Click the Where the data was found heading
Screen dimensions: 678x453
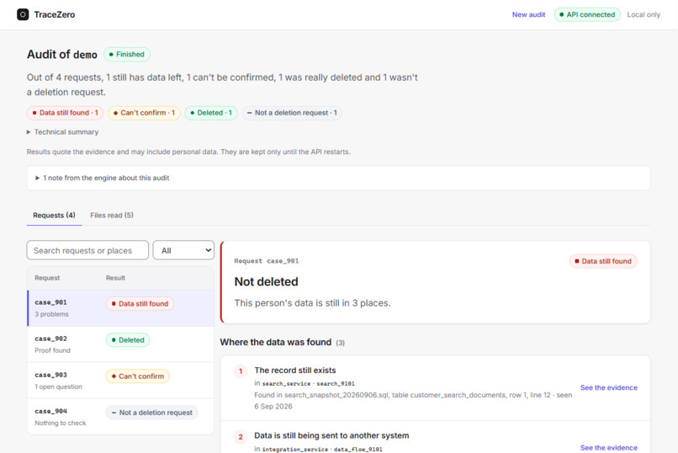pyautogui.click(x=275, y=342)
